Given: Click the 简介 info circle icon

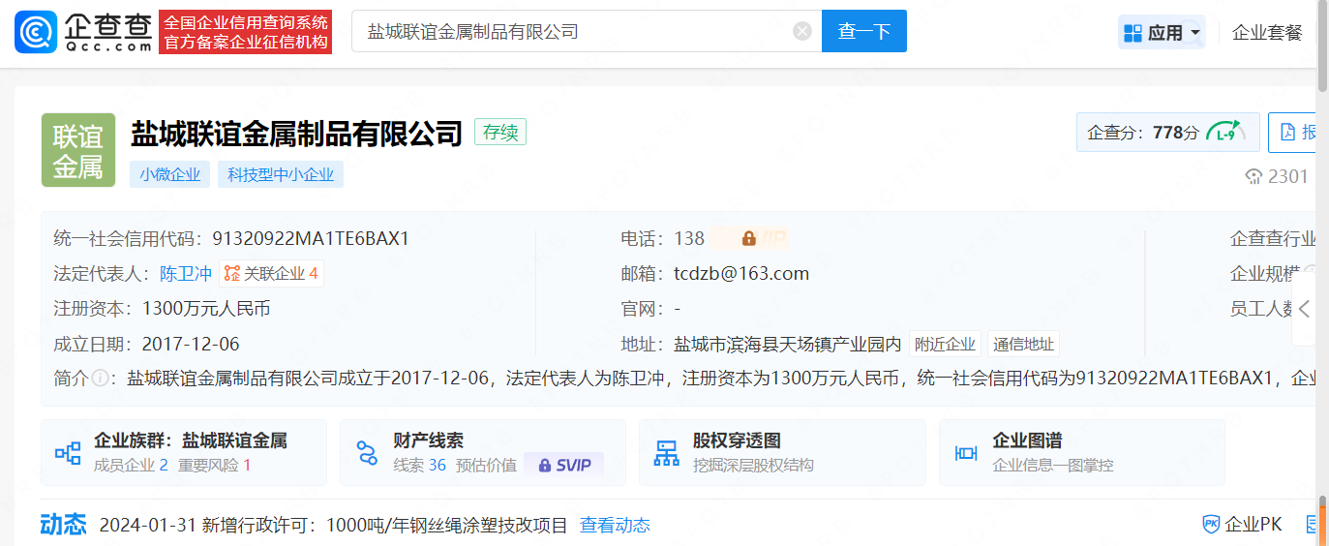Looking at the screenshot, I should tap(100, 379).
